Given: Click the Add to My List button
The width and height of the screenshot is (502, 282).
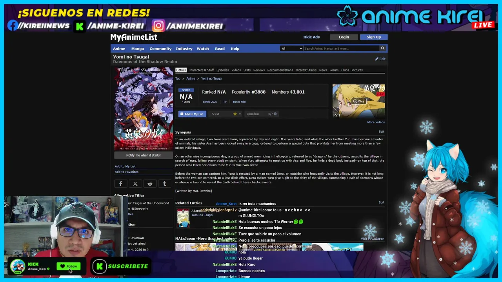Looking at the screenshot, I should 192,114.
